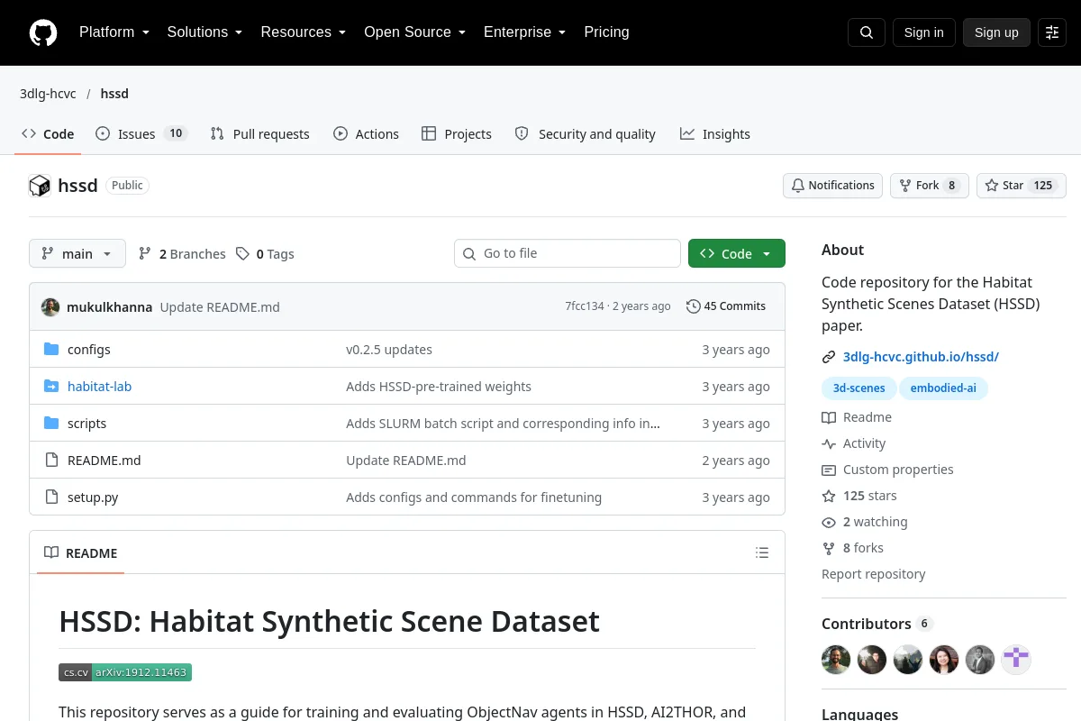The height and width of the screenshot is (721, 1081).
Task: Switch to the Pull requests tab
Action: pos(259,134)
